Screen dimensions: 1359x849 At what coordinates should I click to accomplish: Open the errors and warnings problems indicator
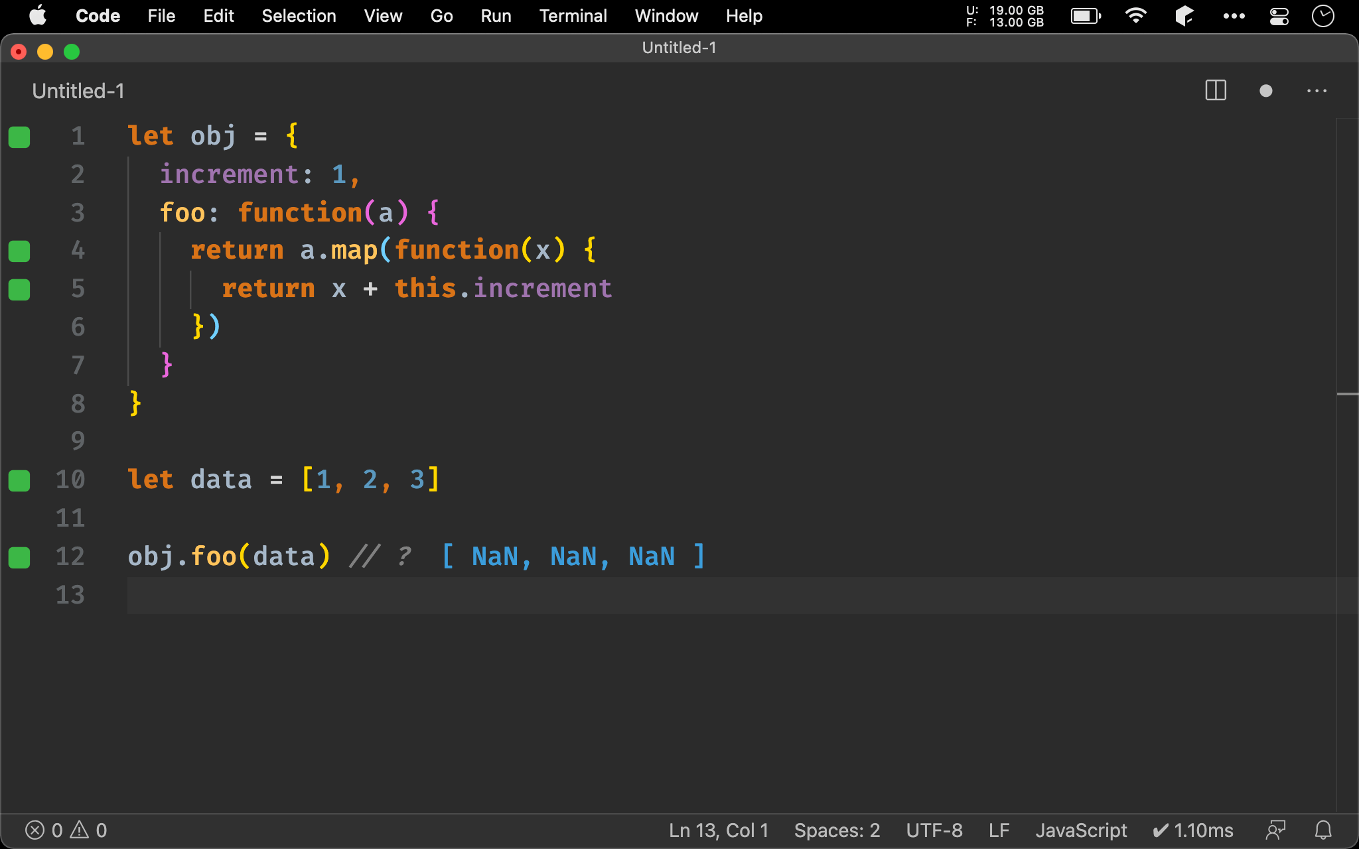[66, 830]
